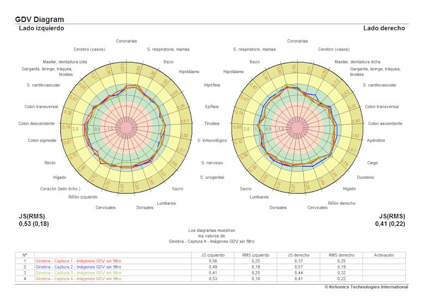Select Ginebra - Captura 1 table row
The image size is (424, 305).
[78, 261]
